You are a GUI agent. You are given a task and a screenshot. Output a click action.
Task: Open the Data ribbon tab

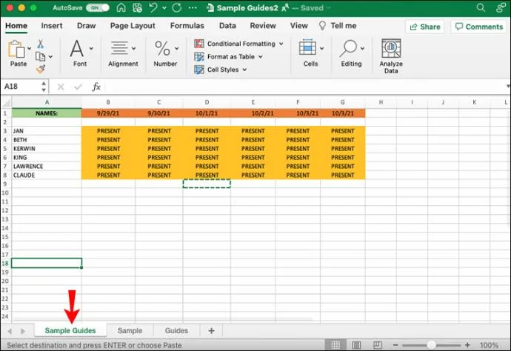click(227, 26)
